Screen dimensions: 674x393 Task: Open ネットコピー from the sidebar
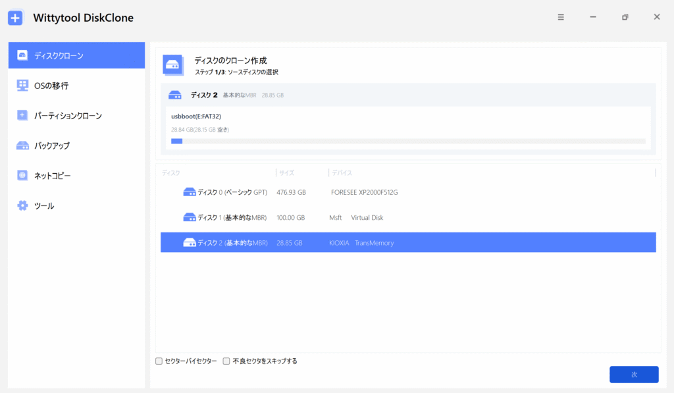tap(76, 175)
